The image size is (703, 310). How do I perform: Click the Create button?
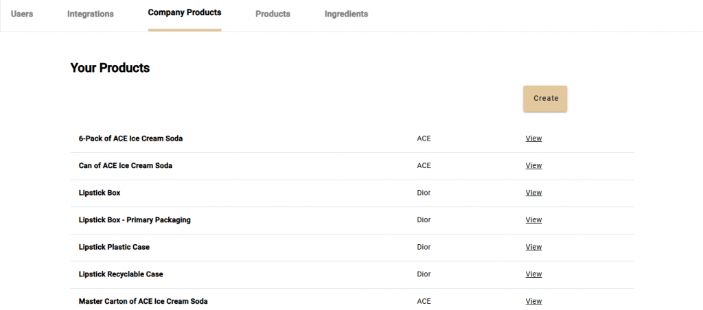tap(545, 98)
